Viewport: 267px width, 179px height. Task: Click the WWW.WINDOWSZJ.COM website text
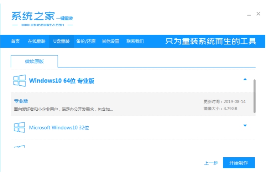[x=43, y=25]
